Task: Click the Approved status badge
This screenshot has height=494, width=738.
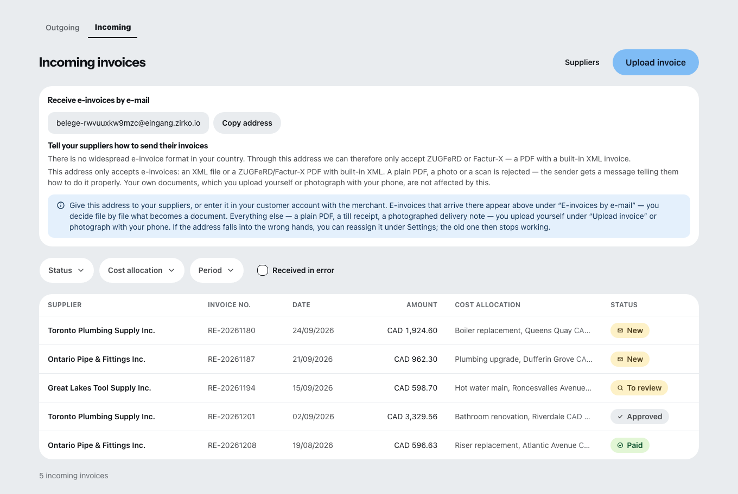Action: coord(640,417)
